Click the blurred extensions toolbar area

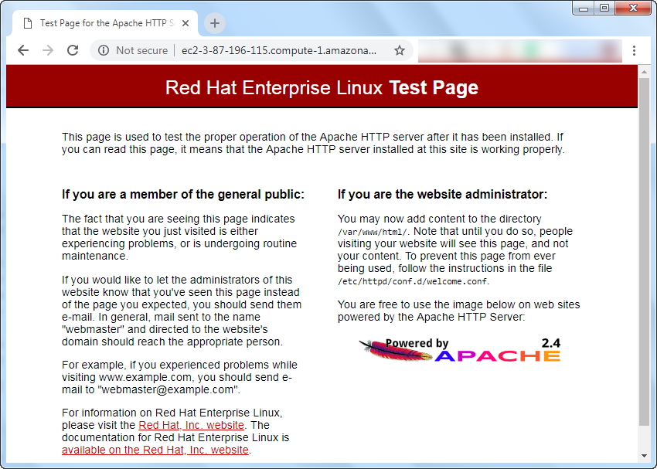tap(520, 51)
